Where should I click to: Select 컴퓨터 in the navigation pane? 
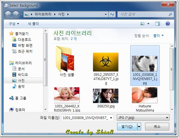tap(20, 110)
